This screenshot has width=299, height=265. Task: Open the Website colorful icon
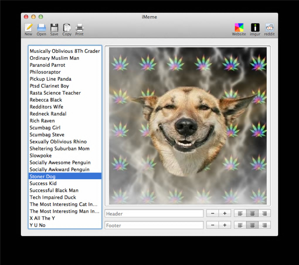pos(239,27)
